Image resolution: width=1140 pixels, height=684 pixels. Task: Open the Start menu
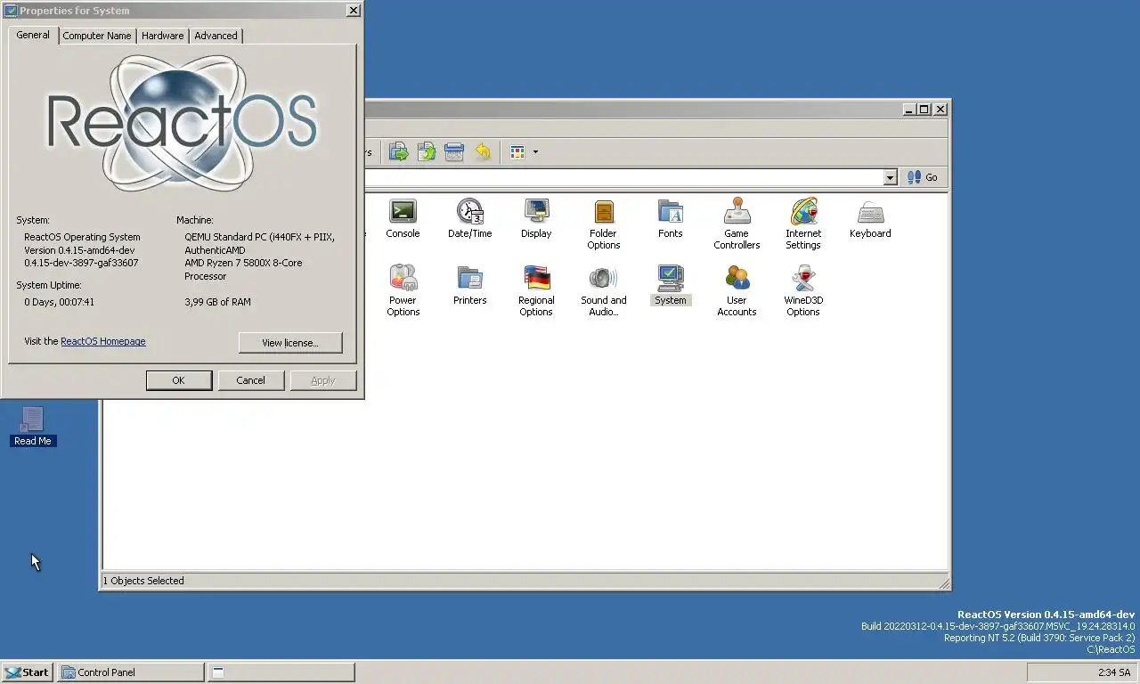[x=27, y=672]
